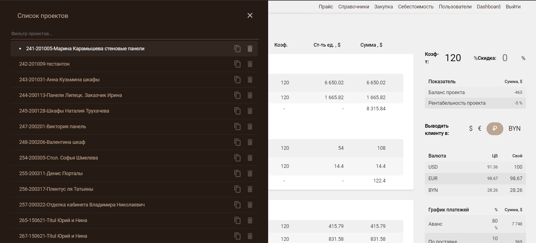Edit the Коэф-т value 120
The width and height of the screenshot is (536, 243).
click(453, 58)
